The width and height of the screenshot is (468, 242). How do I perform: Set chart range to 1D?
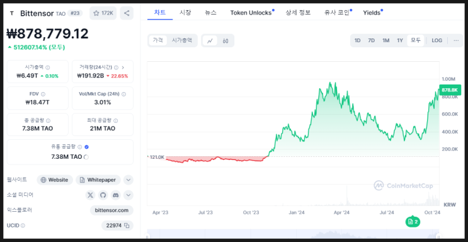[x=357, y=40]
